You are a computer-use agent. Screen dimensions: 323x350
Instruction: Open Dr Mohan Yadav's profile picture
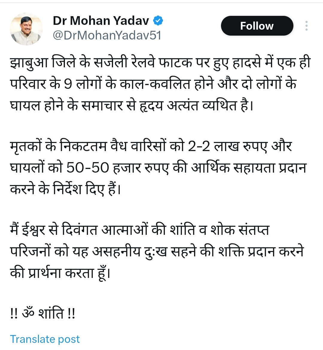pos(26,29)
